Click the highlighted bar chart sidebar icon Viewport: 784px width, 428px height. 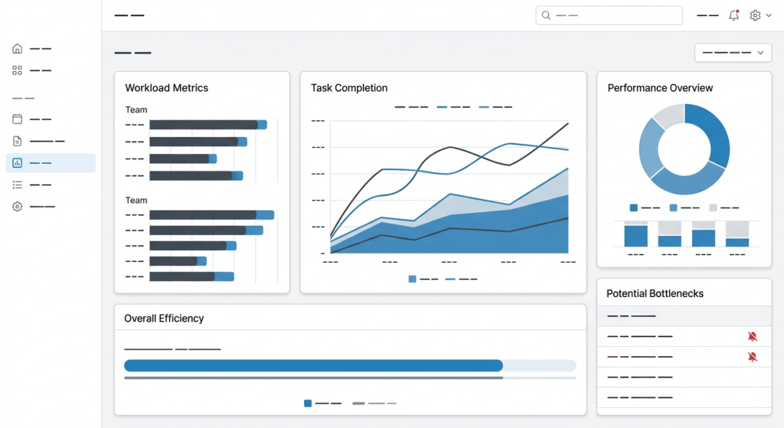tap(18, 162)
